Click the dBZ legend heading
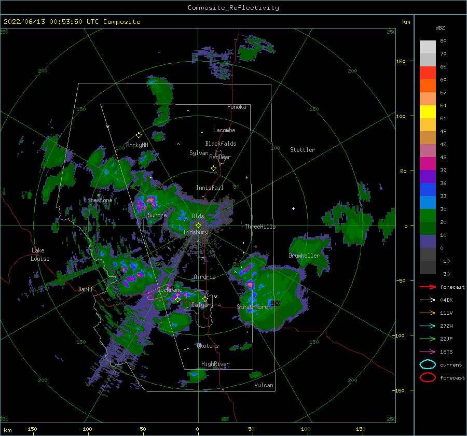 [440, 27]
